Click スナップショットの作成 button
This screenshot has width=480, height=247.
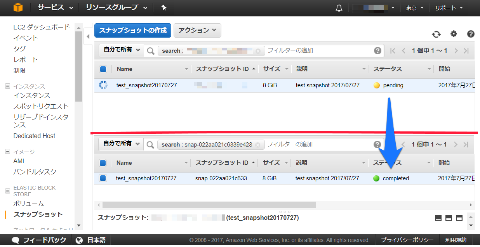point(133,30)
